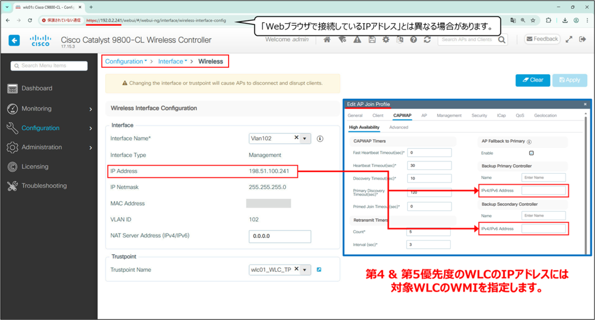Clear the Vlan102 selection with the X
The width and height of the screenshot is (595, 320).
pos(297,138)
